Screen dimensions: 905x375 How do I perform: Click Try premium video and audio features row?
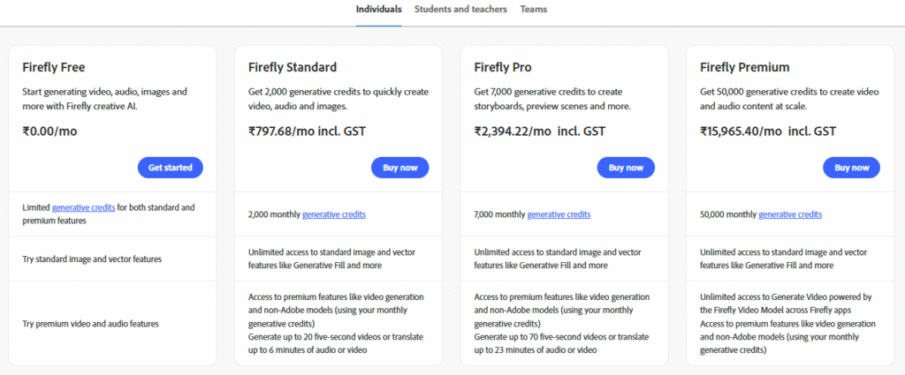pos(112,323)
